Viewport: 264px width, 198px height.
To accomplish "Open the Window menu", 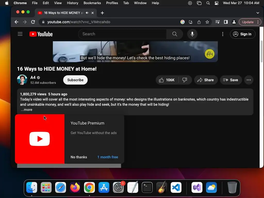I will tap(140, 3).
